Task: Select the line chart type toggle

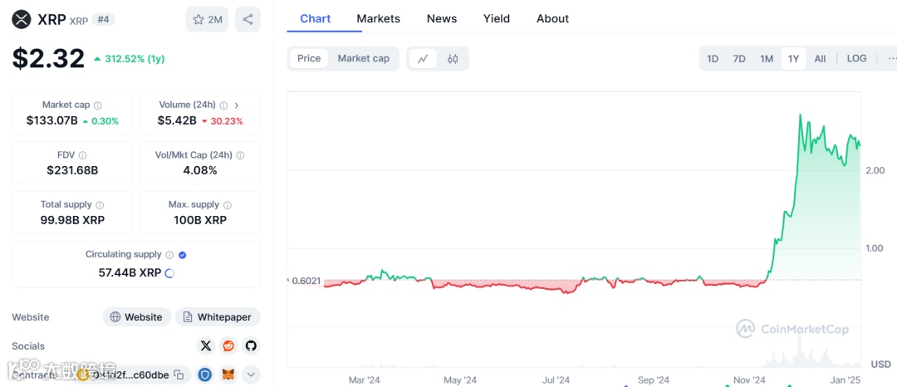Action: (423, 59)
